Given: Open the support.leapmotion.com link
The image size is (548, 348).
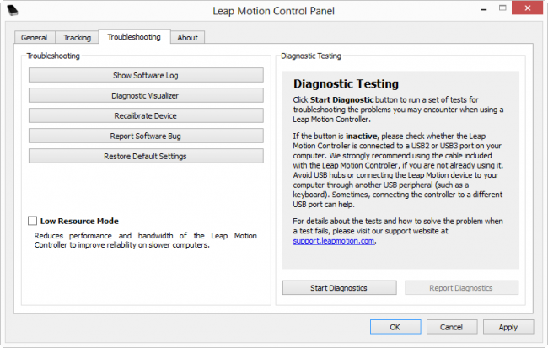Looking at the screenshot, I should click(x=334, y=240).
